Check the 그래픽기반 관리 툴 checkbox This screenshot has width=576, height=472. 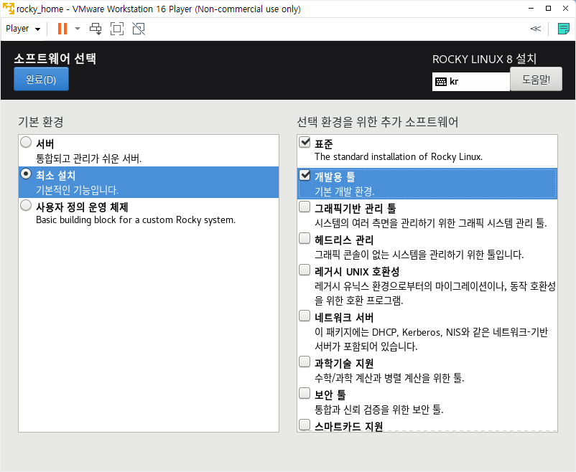pyautogui.click(x=305, y=207)
